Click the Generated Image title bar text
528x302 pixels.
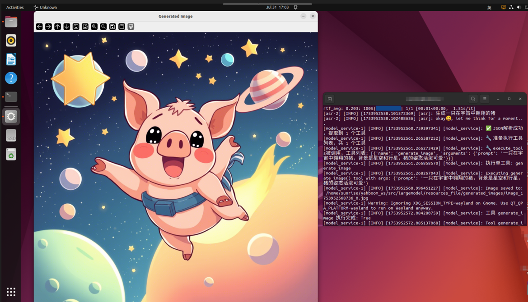point(175,16)
